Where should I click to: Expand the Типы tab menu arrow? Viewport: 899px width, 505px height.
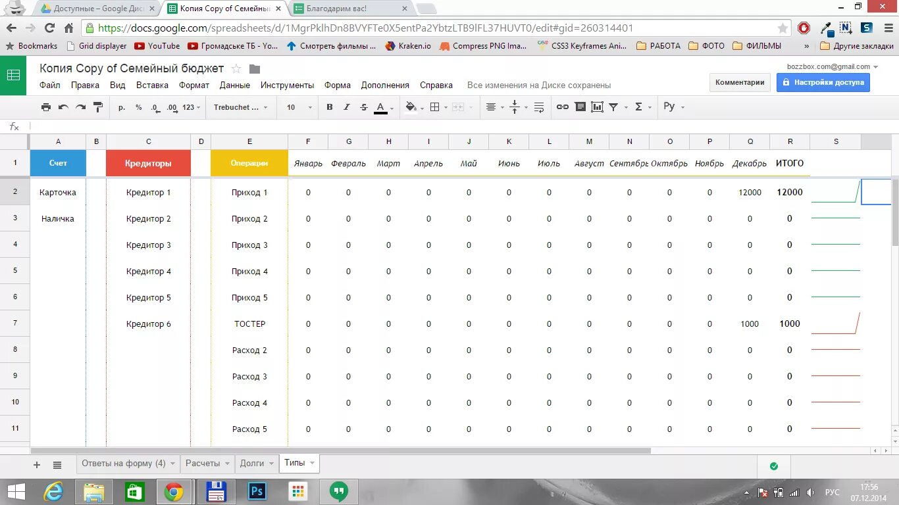pyautogui.click(x=312, y=463)
